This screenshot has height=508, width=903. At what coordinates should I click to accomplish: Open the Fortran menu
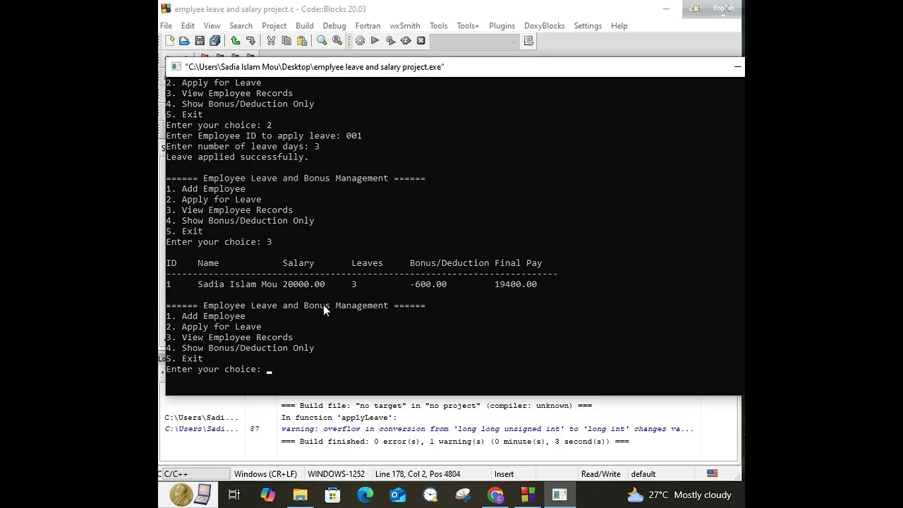[x=368, y=25]
